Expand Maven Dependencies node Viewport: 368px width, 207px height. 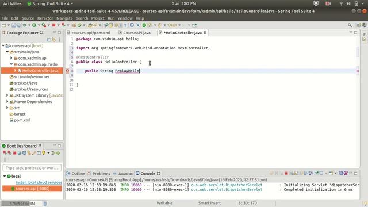point(7,102)
